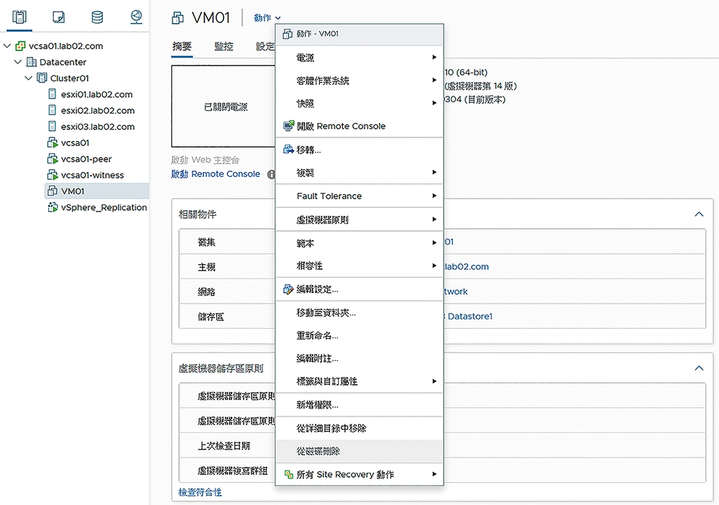Image resolution: width=719 pixels, height=505 pixels.
Task: Open the 動作 actions dropdown
Action: pos(267,18)
